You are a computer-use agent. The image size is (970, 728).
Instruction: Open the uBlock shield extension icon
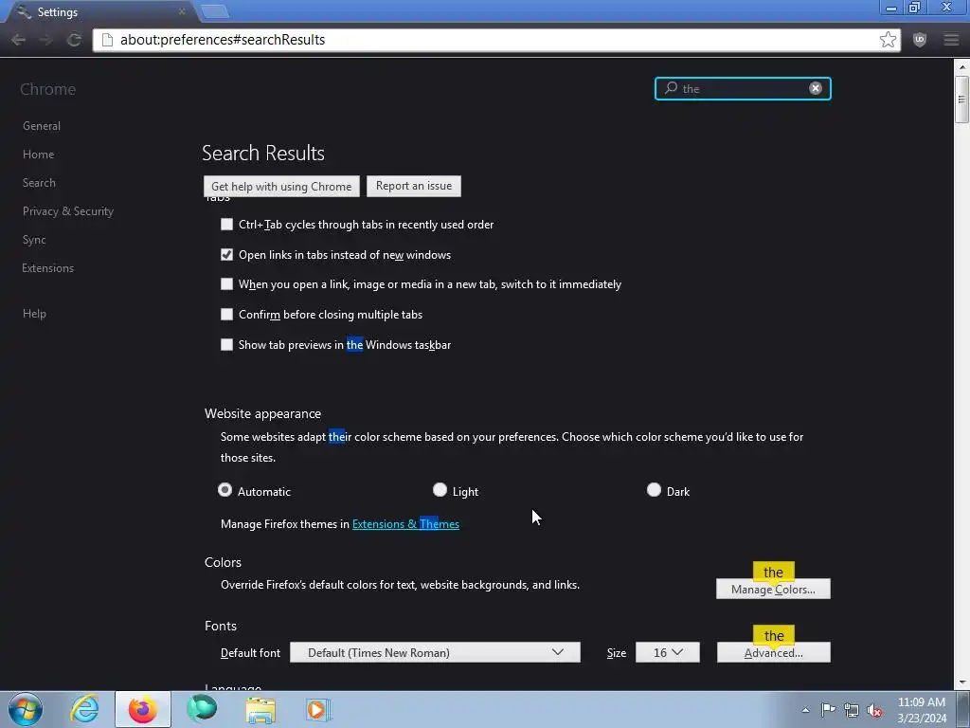920,40
